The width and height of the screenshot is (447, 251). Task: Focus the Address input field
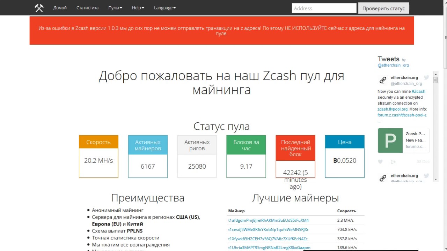[324, 8]
